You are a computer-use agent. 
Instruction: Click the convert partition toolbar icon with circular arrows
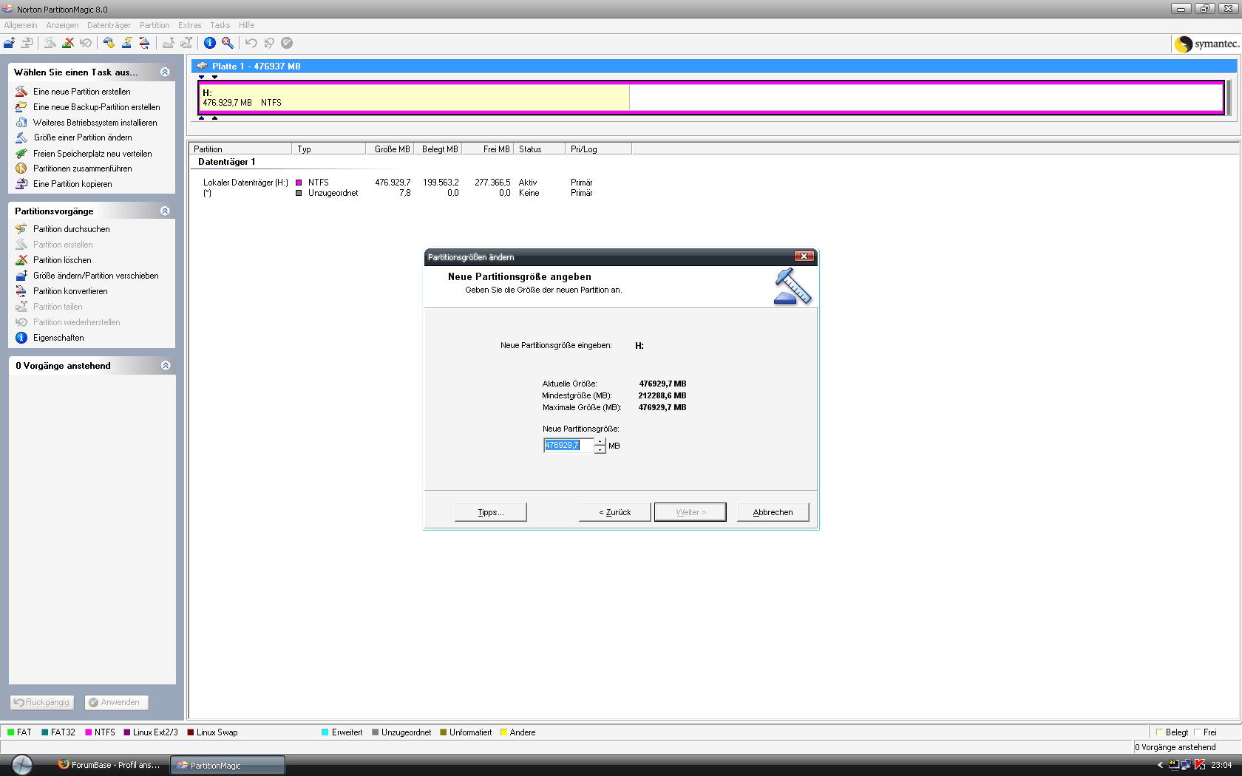[144, 43]
